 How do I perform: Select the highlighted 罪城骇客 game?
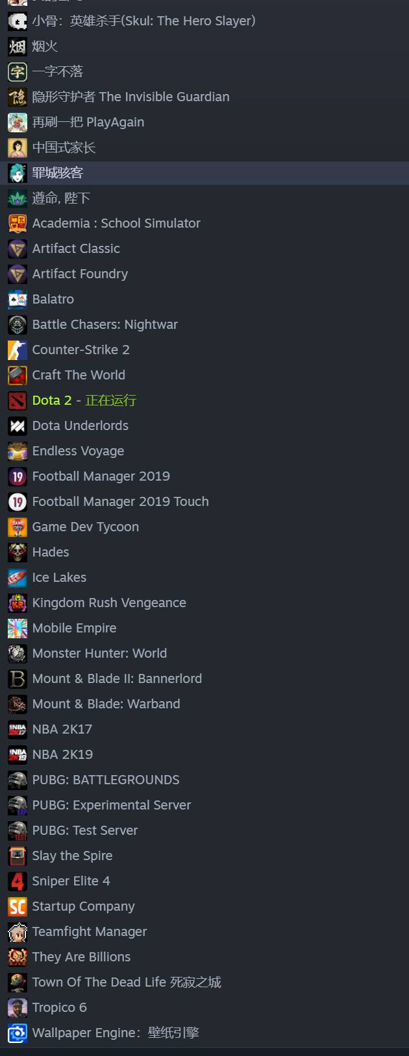(x=204, y=173)
